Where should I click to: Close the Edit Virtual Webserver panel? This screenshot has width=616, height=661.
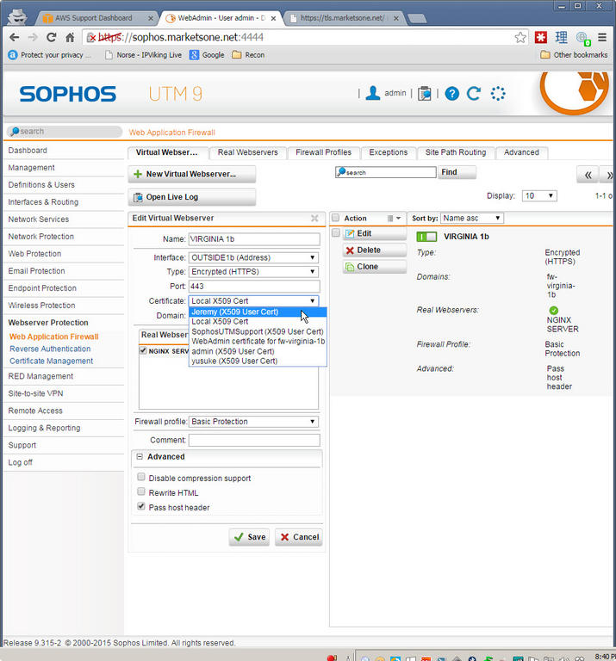[x=314, y=218]
